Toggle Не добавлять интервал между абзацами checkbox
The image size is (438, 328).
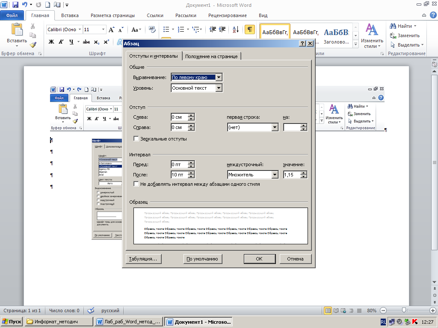(x=136, y=184)
